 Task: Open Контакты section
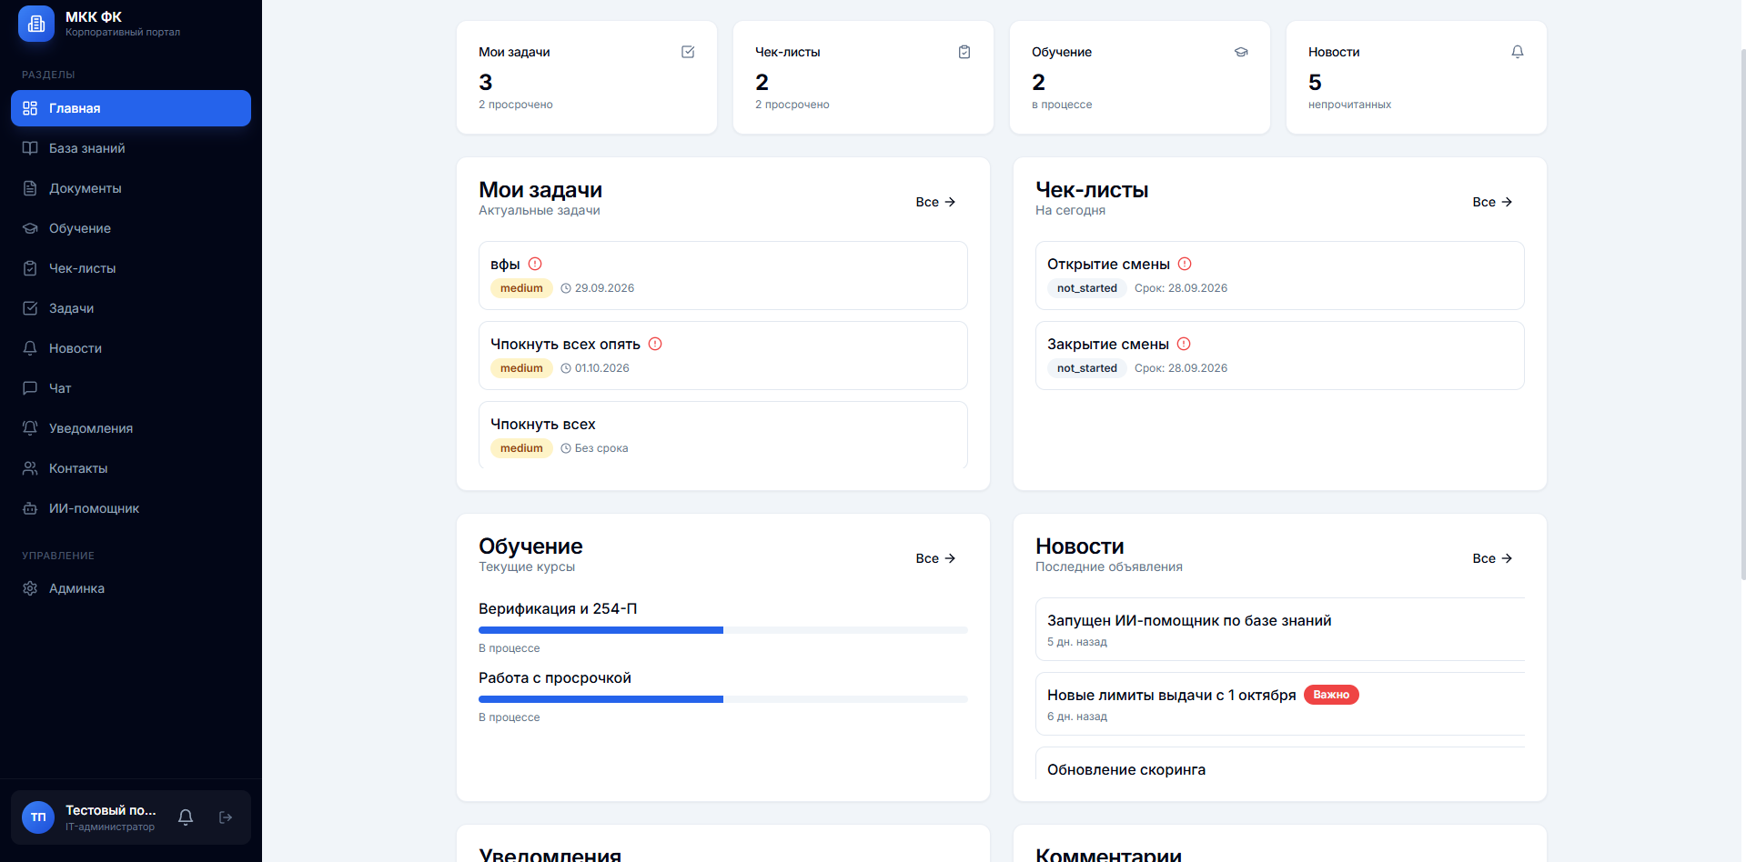(131, 468)
